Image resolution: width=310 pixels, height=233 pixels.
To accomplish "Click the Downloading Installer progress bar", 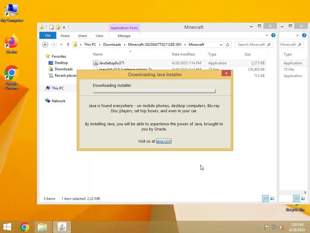I will pos(154,91).
